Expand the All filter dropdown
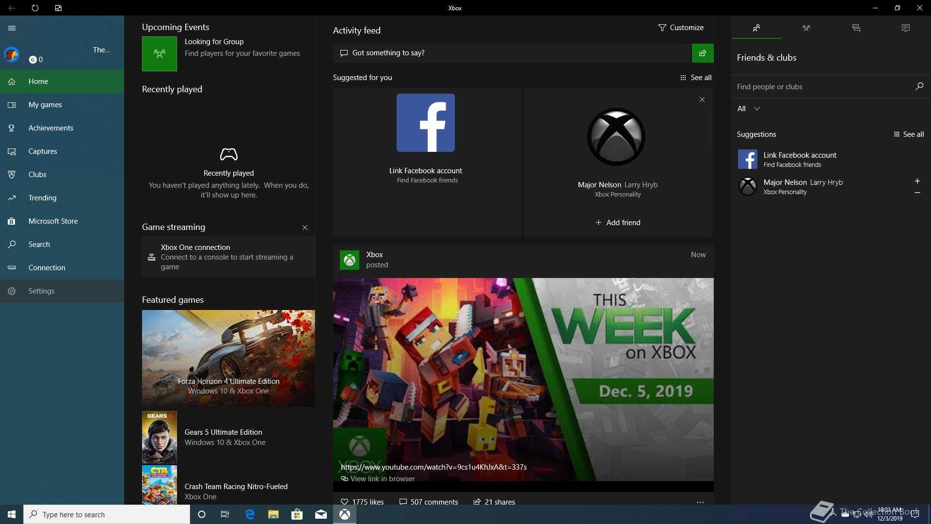 (x=749, y=109)
